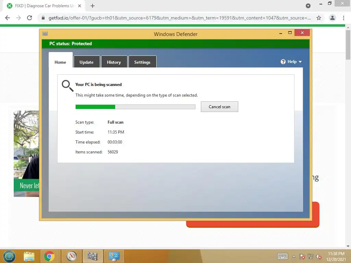This screenshot has width=351, height=263.
Task: Reload the current page
Action: (29, 18)
